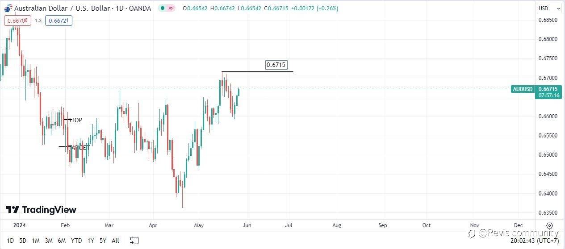Open chart settings gear icon

[550, 225]
